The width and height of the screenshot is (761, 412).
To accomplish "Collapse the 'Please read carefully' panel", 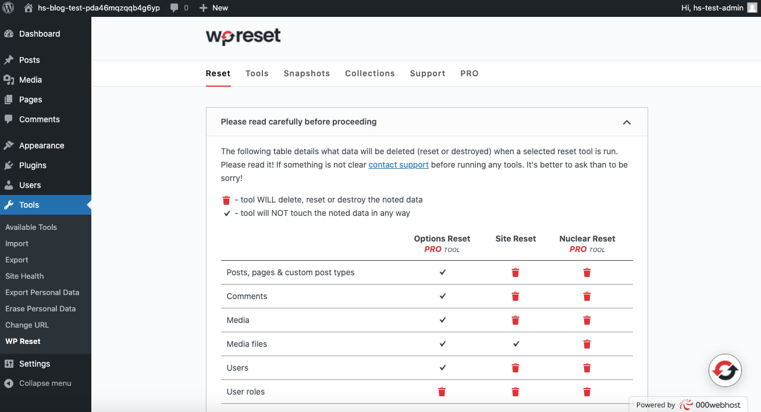I will (627, 122).
